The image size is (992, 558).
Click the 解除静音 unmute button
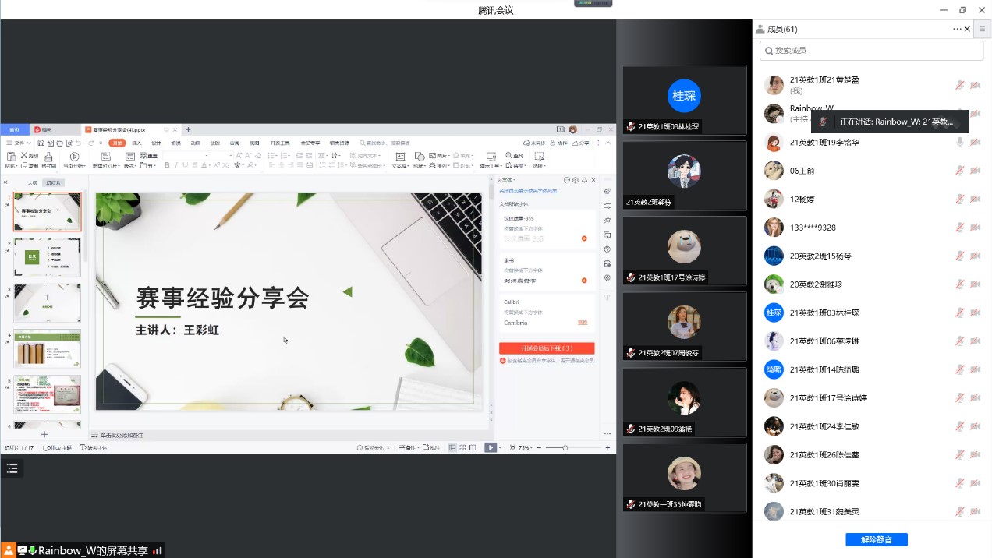point(876,540)
